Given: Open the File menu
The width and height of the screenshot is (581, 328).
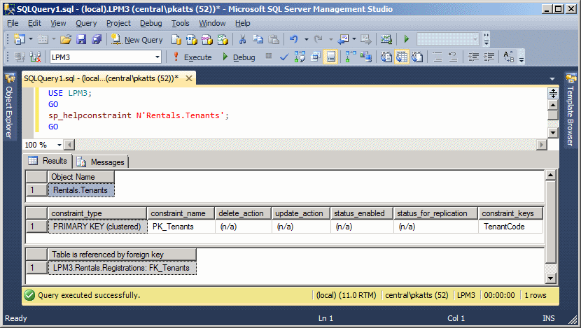Looking at the screenshot, I should coord(13,23).
